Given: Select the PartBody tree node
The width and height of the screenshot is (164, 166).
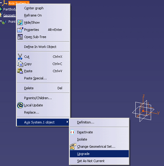Looking at the screenshot, I should point(10,9).
